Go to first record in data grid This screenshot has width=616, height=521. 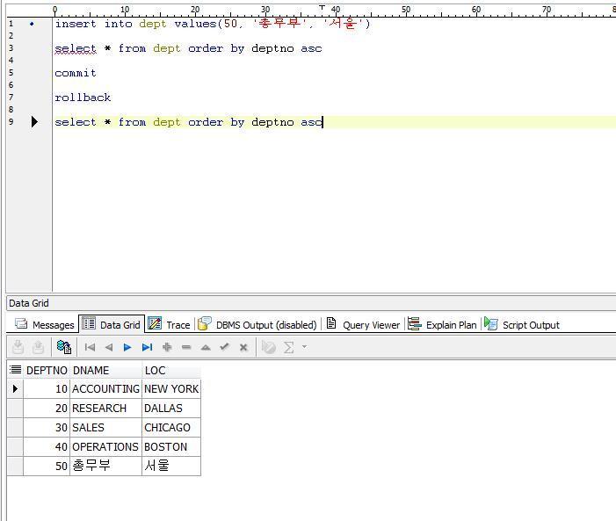click(90, 347)
